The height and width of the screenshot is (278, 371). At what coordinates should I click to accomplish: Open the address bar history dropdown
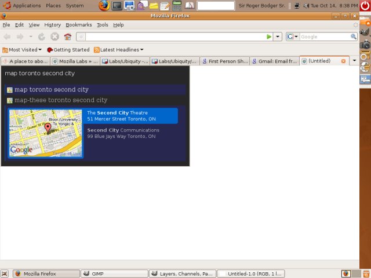tap(278, 36)
